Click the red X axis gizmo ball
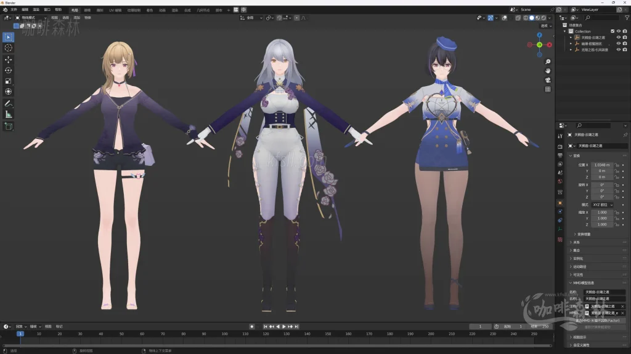This screenshot has width=631, height=354. (x=549, y=45)
